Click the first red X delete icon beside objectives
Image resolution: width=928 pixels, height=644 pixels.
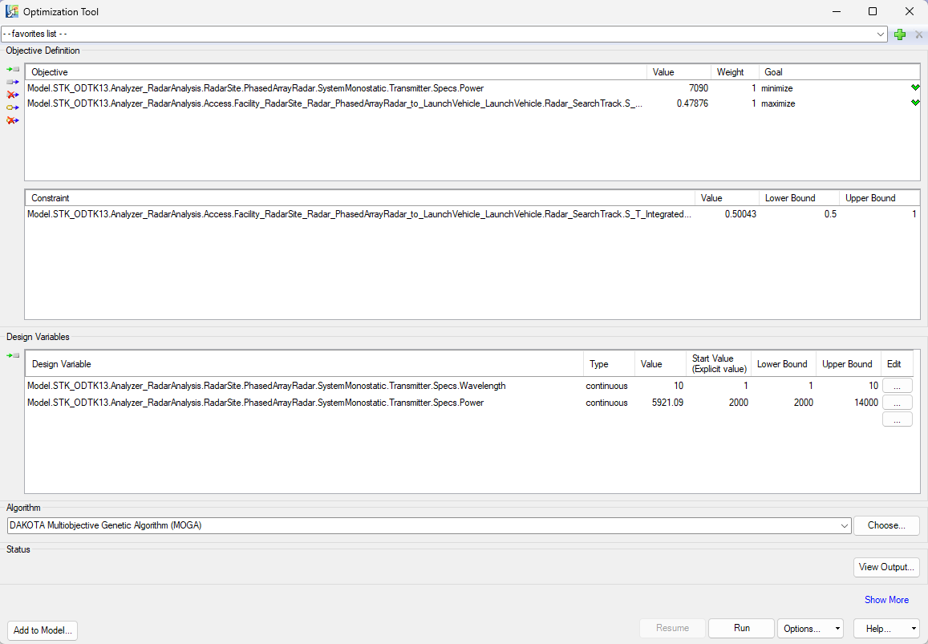coord(12,95)
